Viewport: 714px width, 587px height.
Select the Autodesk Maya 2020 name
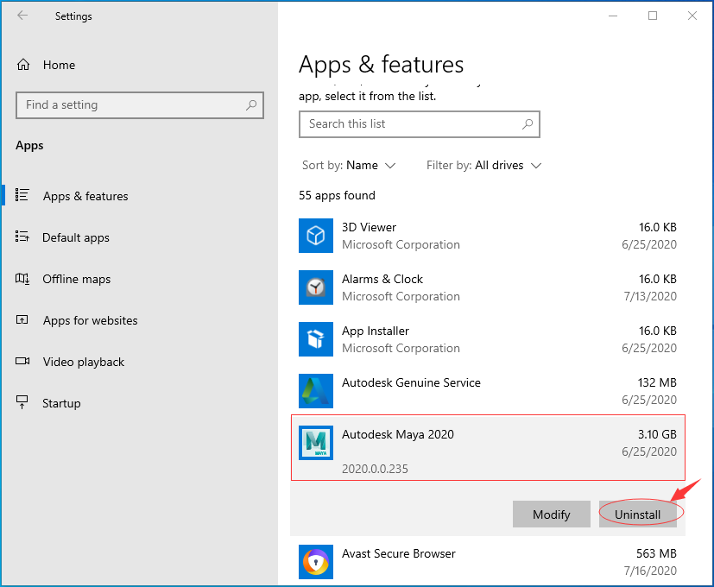pyautogui.click(x=398, y=434)
